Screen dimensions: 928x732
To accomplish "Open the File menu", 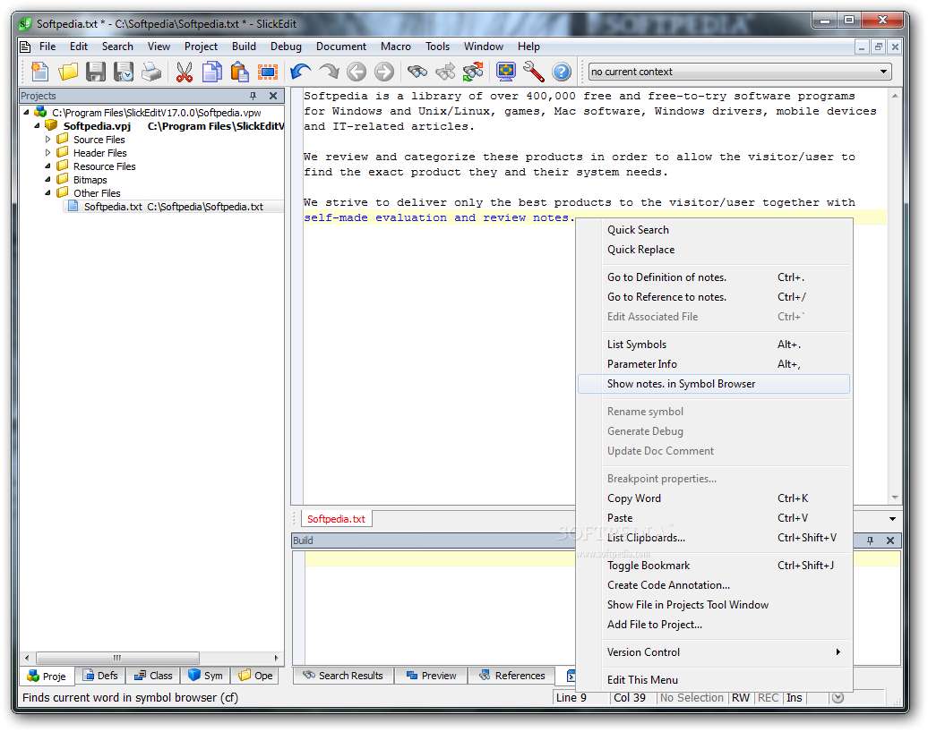I will pos(47,47).
